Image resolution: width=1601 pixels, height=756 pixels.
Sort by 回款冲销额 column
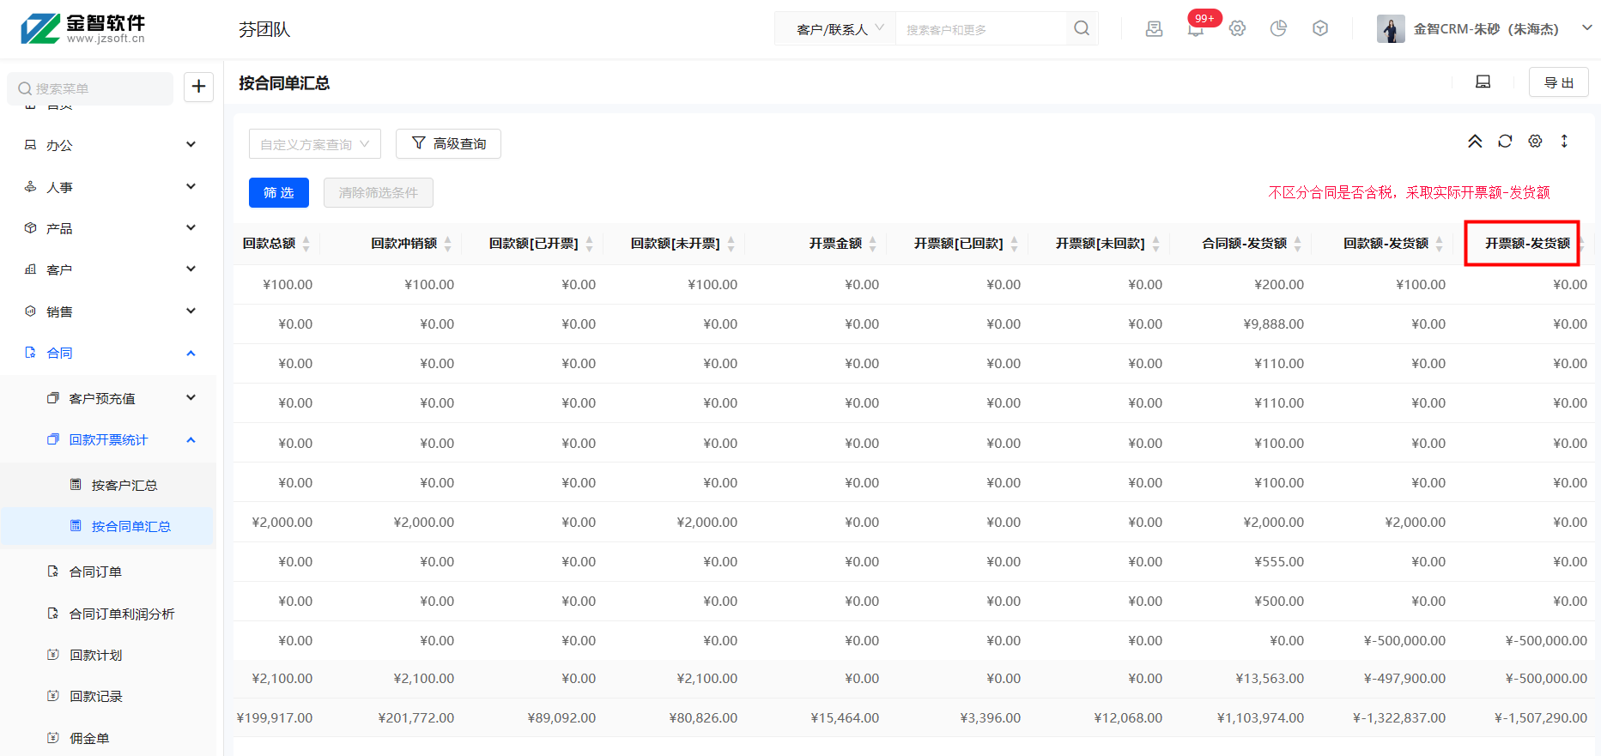click(x=448, y=244)
